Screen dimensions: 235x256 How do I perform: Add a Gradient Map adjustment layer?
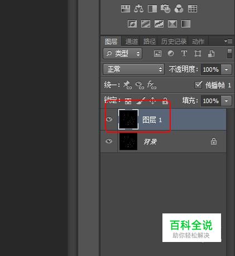coord(186,24)
